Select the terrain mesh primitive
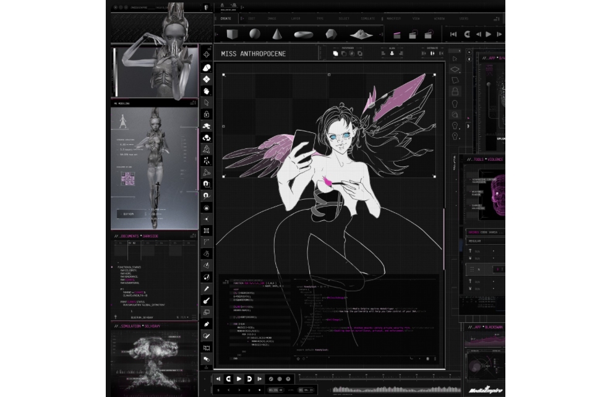The image size is (600, 397). (x=361, y=35)
